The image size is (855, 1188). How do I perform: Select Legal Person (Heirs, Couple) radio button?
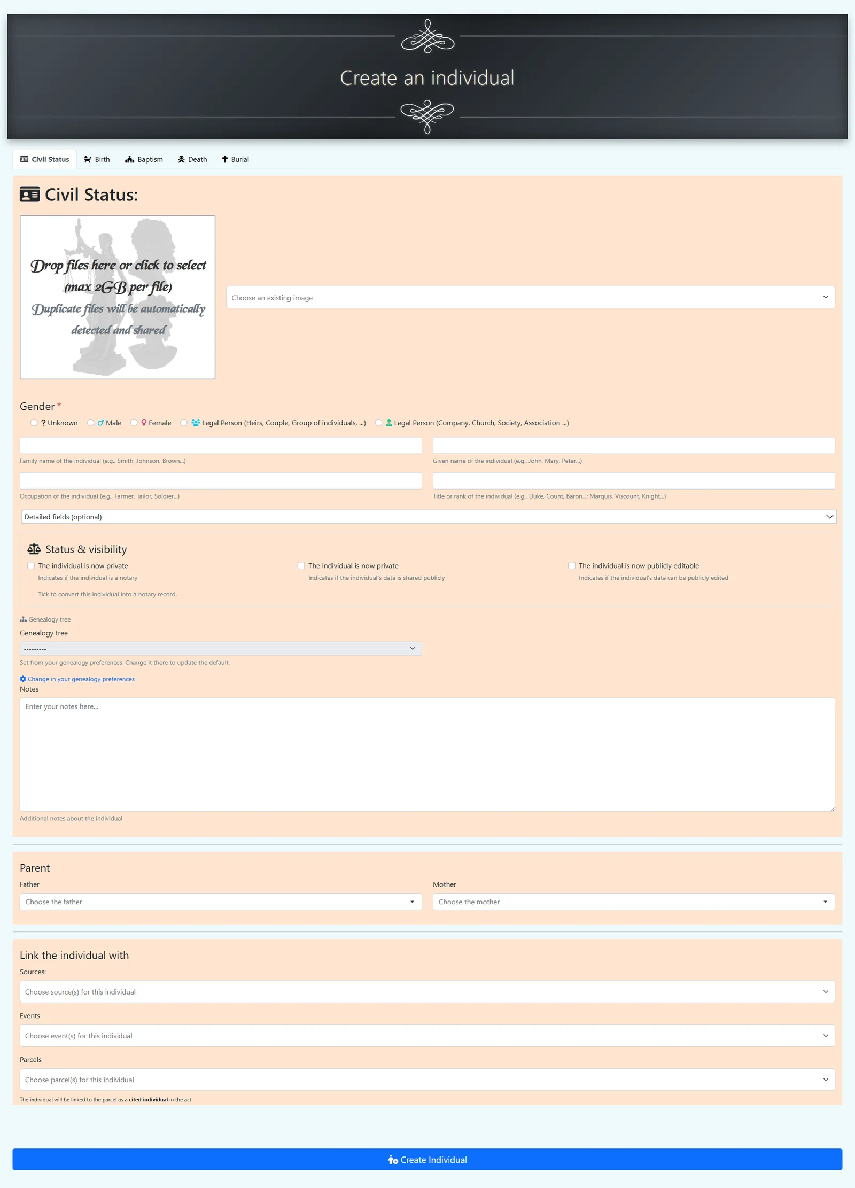click(184, 423)
